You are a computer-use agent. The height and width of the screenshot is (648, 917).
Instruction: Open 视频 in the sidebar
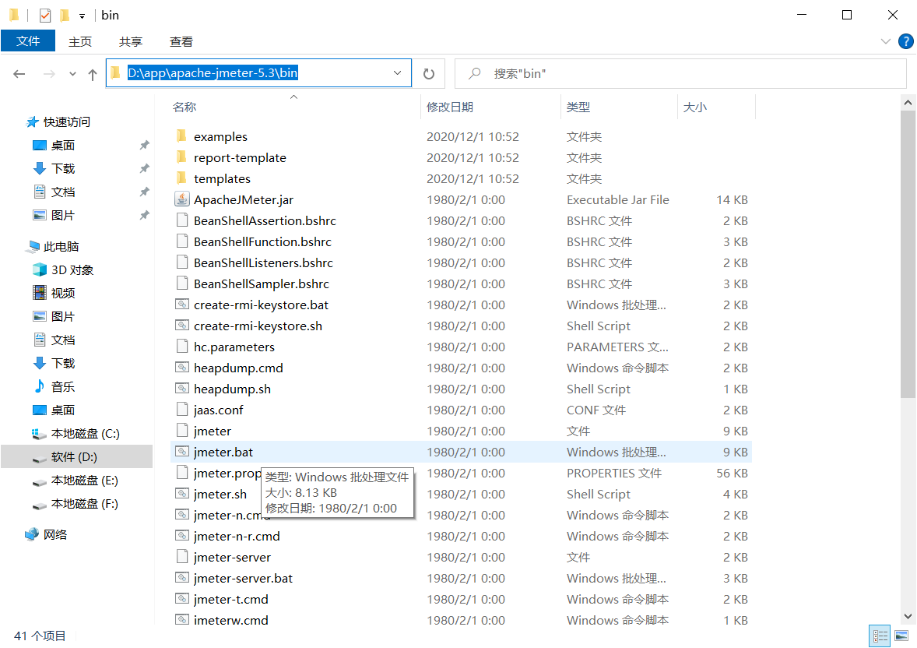54,294
